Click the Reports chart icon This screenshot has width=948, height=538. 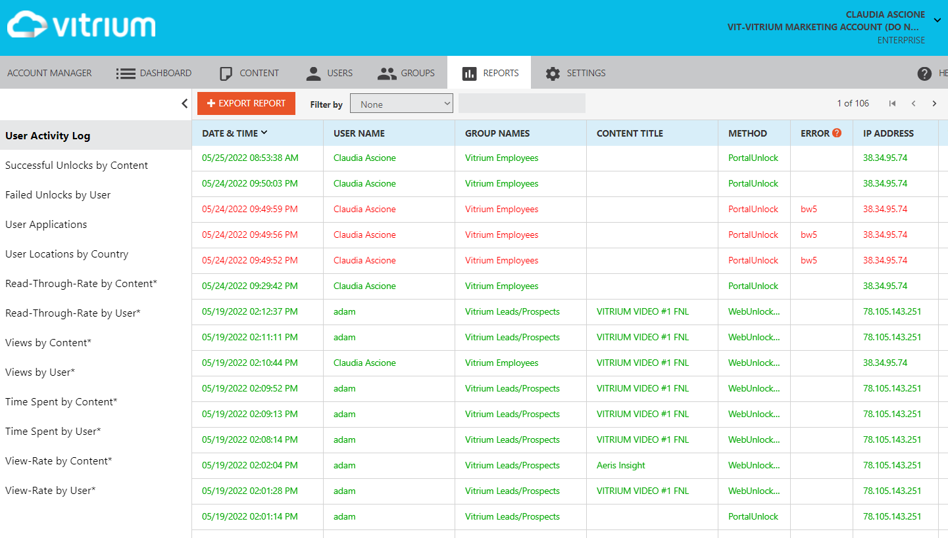(x=469, y=74)
